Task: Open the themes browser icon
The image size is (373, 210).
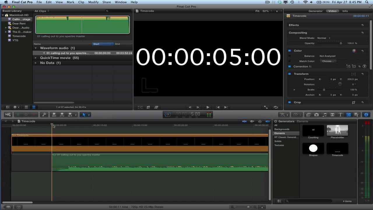Action: click(356, 115)
